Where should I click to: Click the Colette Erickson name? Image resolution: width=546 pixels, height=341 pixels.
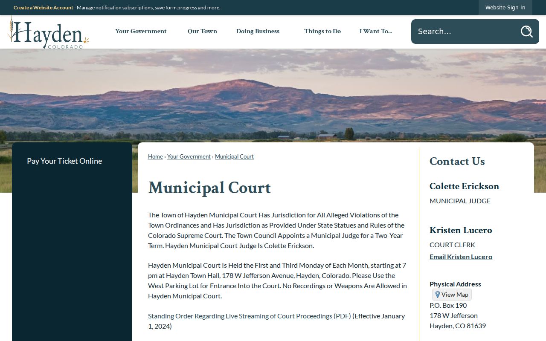[x=464, y=186]
